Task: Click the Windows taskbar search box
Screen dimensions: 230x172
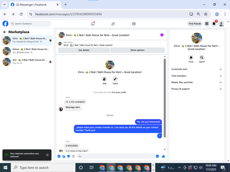Action: pyautogui.click(x=43, y=168)
